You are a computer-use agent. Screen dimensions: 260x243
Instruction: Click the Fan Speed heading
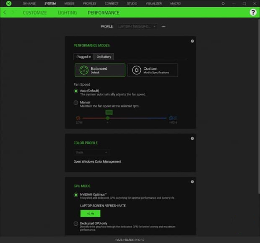(82, 84)
